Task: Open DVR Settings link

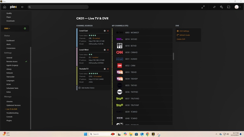Action: point(183,31)
